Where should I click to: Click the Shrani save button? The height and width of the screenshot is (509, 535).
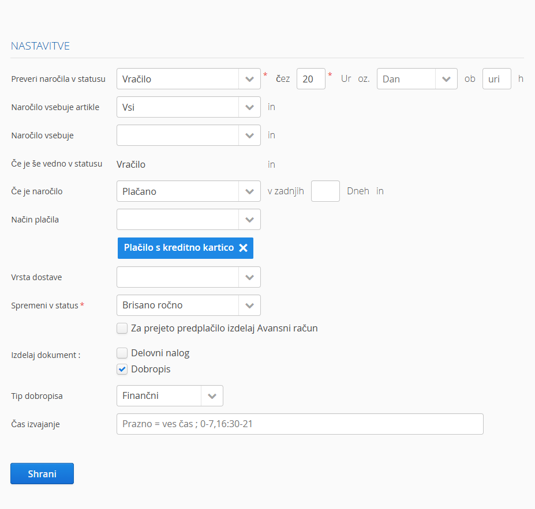pyautogui.click(x=42, y=473)
